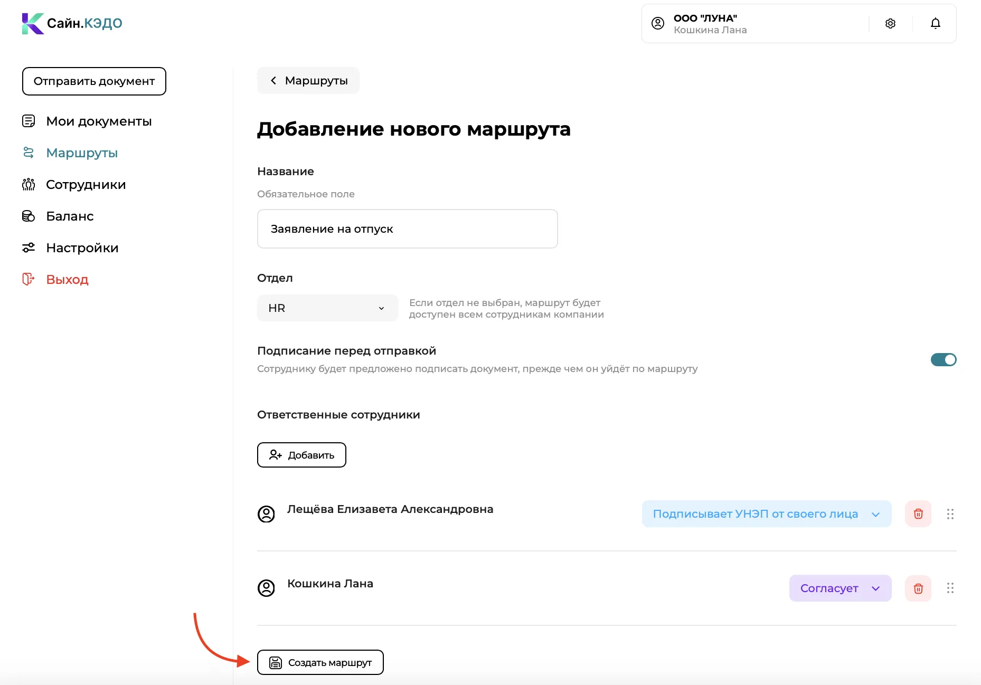Viewport: 981px width, 685px height.
Task: Expand Подписывает УНЭП от своего лица dropdown
Action: (x=766, y=513)
